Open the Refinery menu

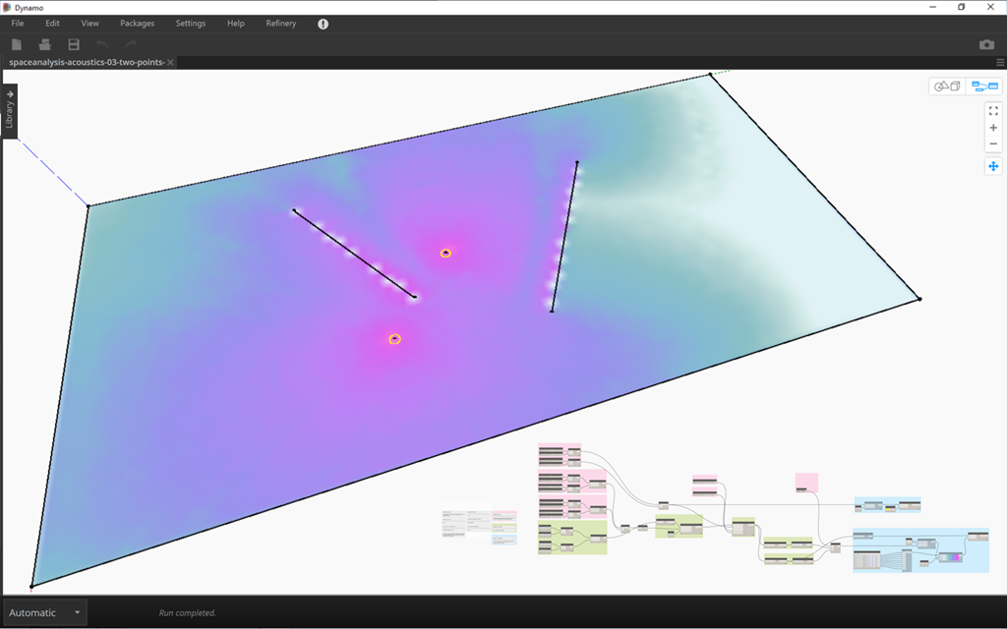(x=280, y=24)
